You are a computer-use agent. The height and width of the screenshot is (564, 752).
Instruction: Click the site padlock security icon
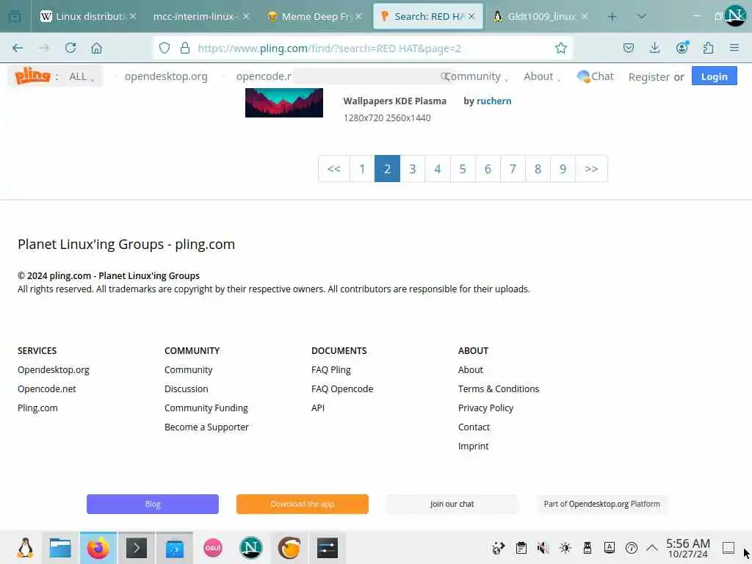pyautogui.click(x=185, y=48)
